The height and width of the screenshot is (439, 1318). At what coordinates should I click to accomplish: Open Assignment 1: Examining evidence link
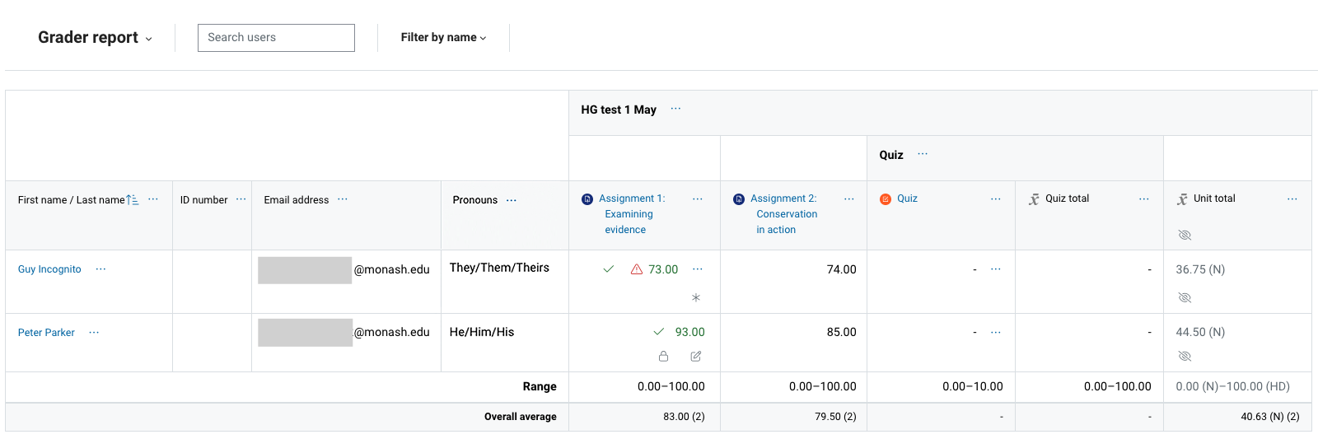pyautogui.click(x=630, y=214)
